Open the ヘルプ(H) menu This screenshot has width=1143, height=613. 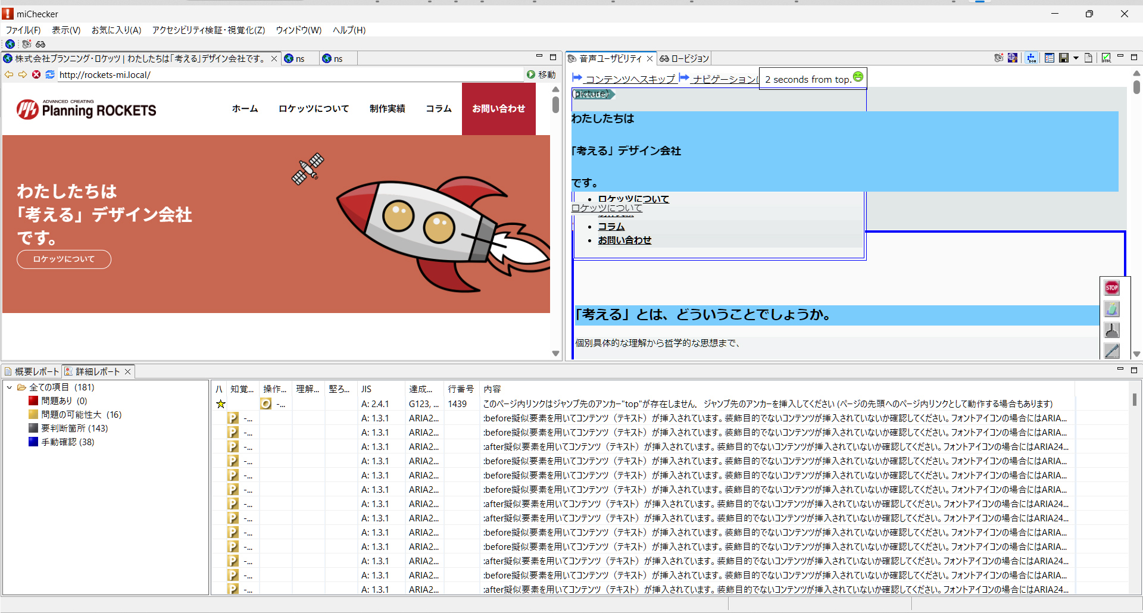tap(349, 30)
